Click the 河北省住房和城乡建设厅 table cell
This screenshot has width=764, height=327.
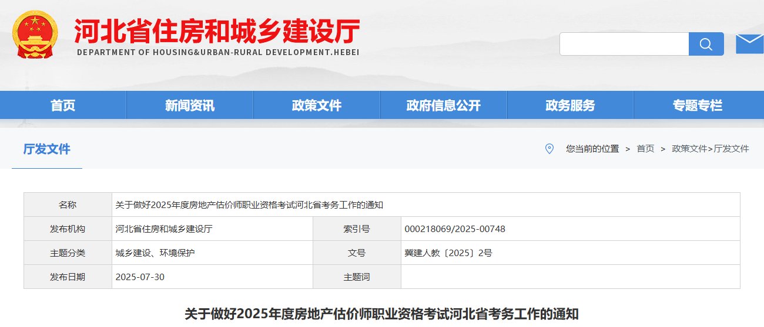[x=212, y=229]
